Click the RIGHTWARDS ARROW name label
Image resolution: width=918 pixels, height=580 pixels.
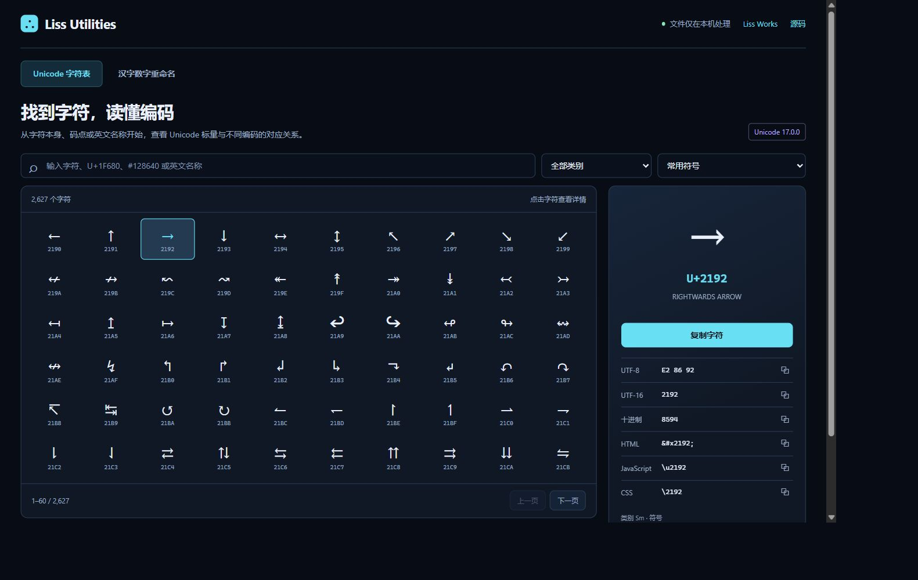coord(707,297)
